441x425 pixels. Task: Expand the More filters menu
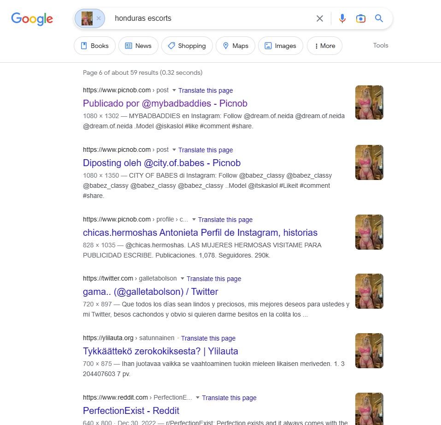click(x=324, y=46)
